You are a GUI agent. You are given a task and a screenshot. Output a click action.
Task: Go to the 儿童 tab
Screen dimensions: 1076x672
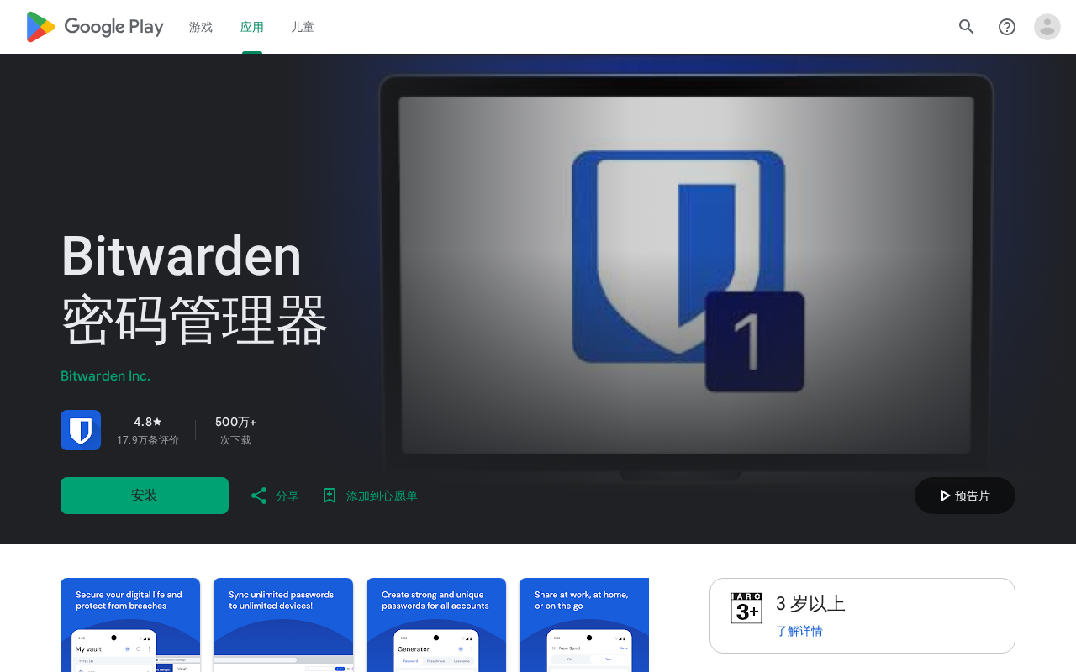(303, 27)
